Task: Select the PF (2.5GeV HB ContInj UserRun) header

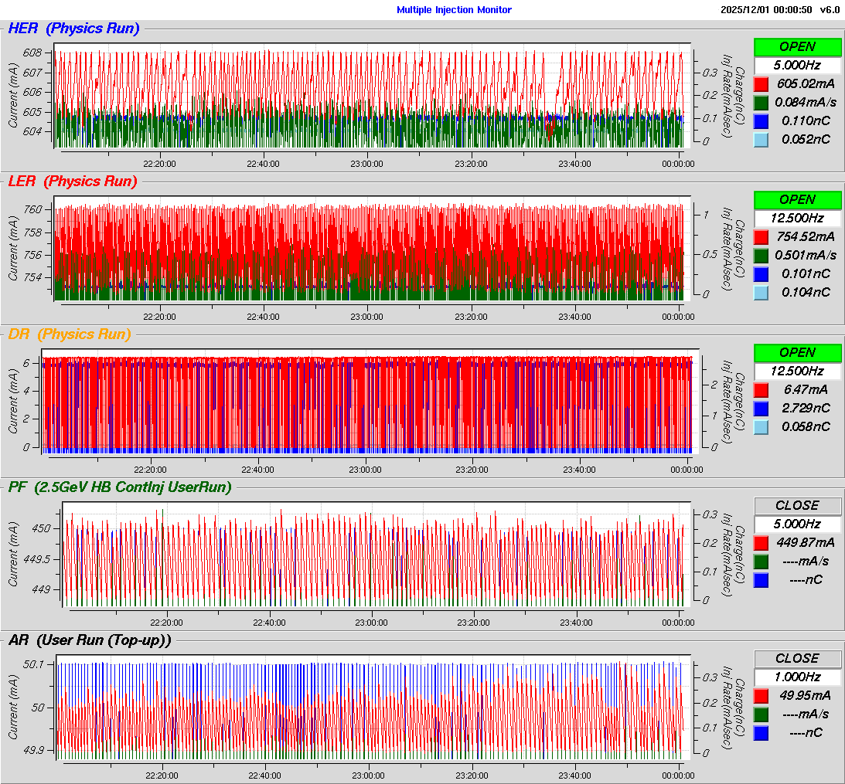Action: pyautogui.click(x=120, y=487)
